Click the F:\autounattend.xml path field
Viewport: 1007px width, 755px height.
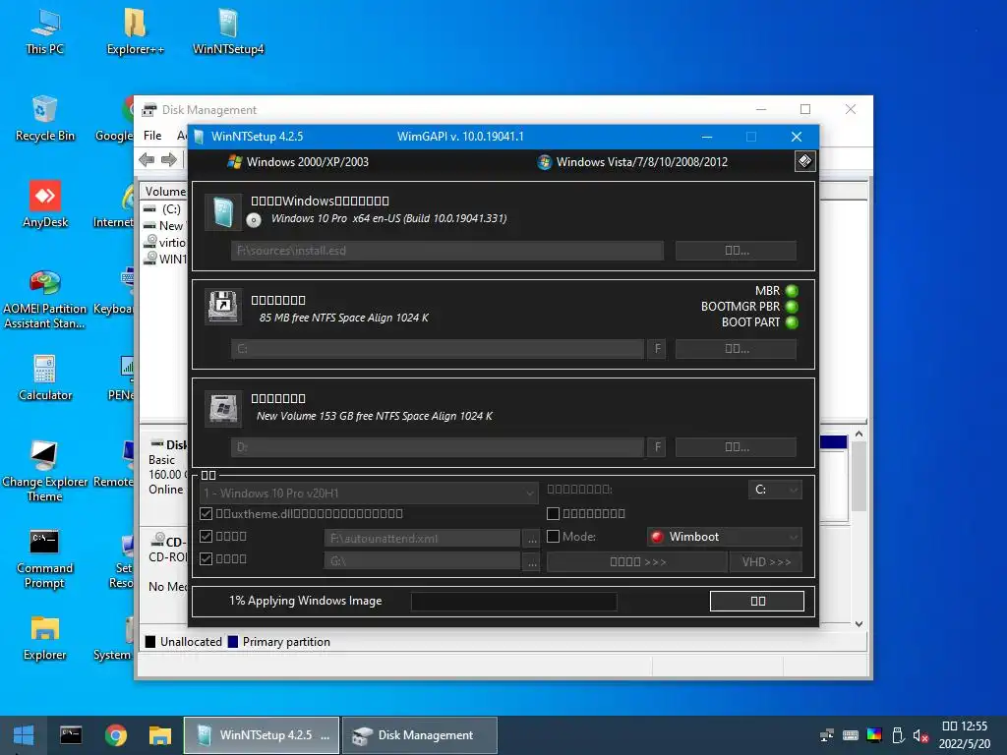(x=423, y=539)
